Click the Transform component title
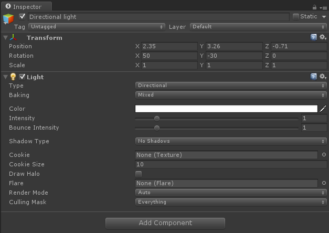This screenshot has height=233, width=329. 45,38
